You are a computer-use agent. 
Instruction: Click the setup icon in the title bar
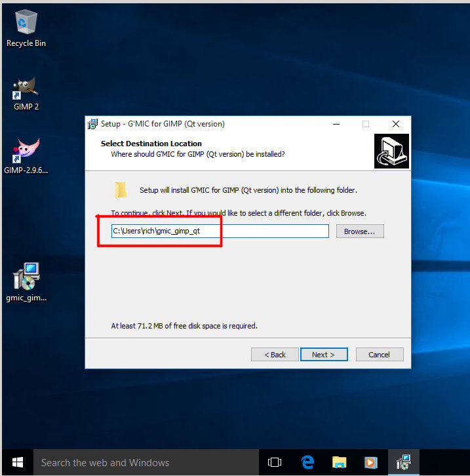pyautogui.click(x=93, y=124)
